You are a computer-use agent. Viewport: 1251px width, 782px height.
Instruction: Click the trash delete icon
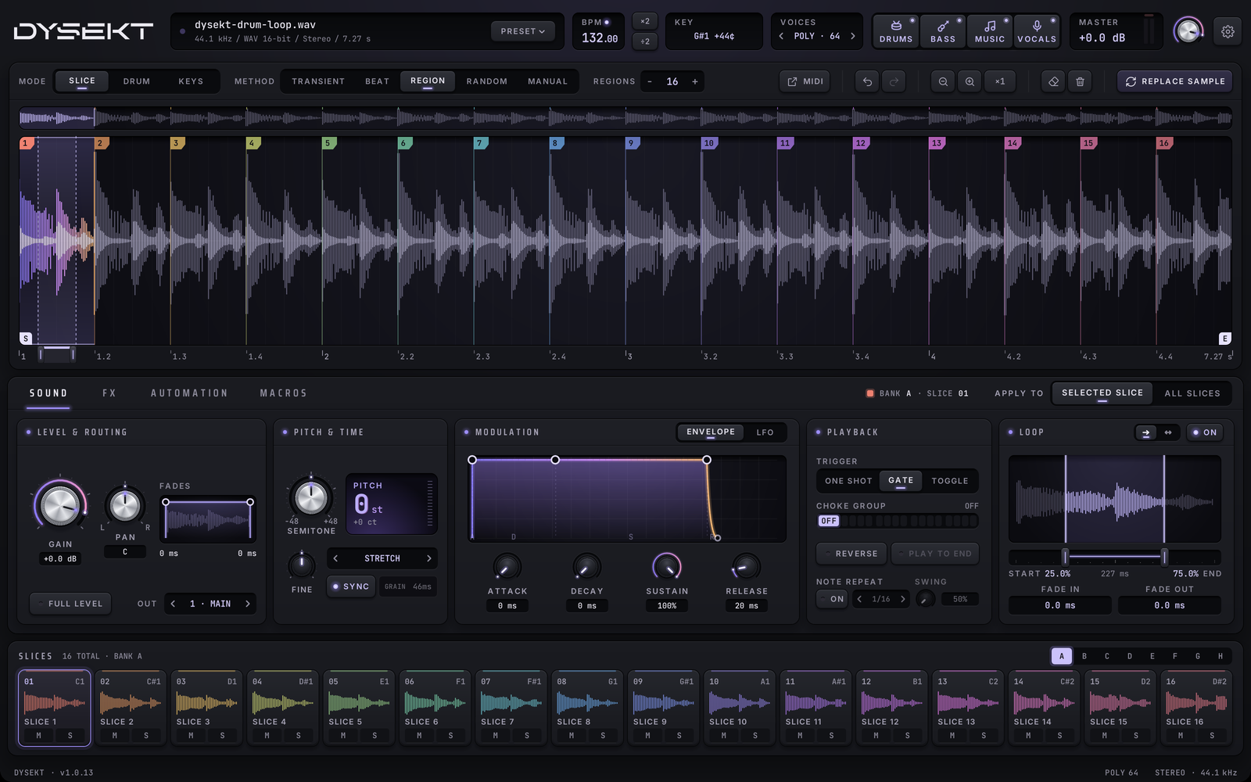pos(1080,81)
